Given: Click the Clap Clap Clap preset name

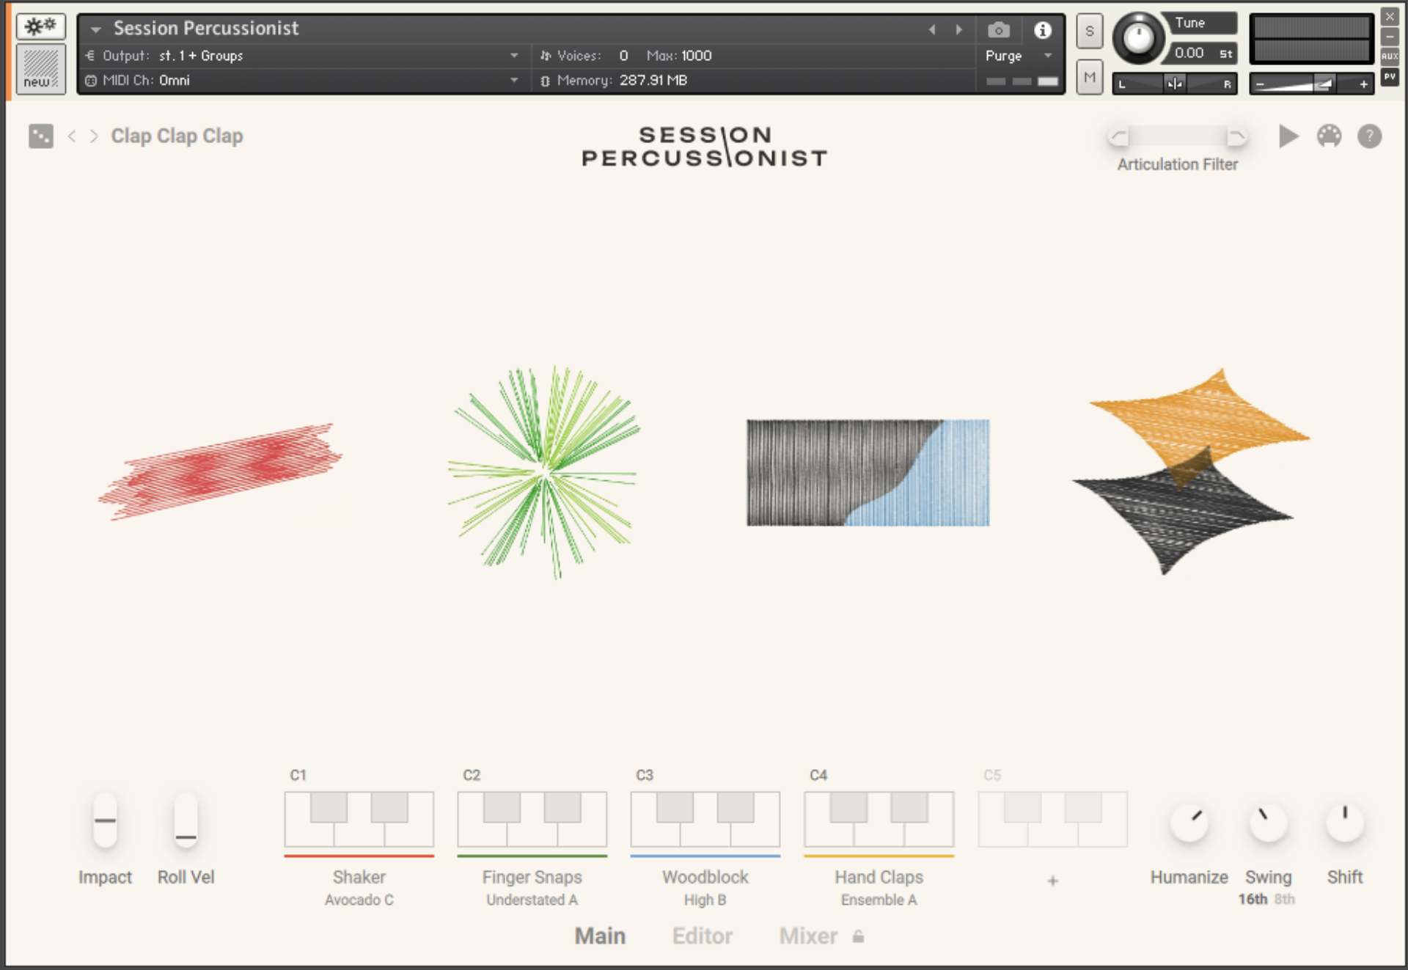Looking at the screenshot, I should (x=177, y=136).
